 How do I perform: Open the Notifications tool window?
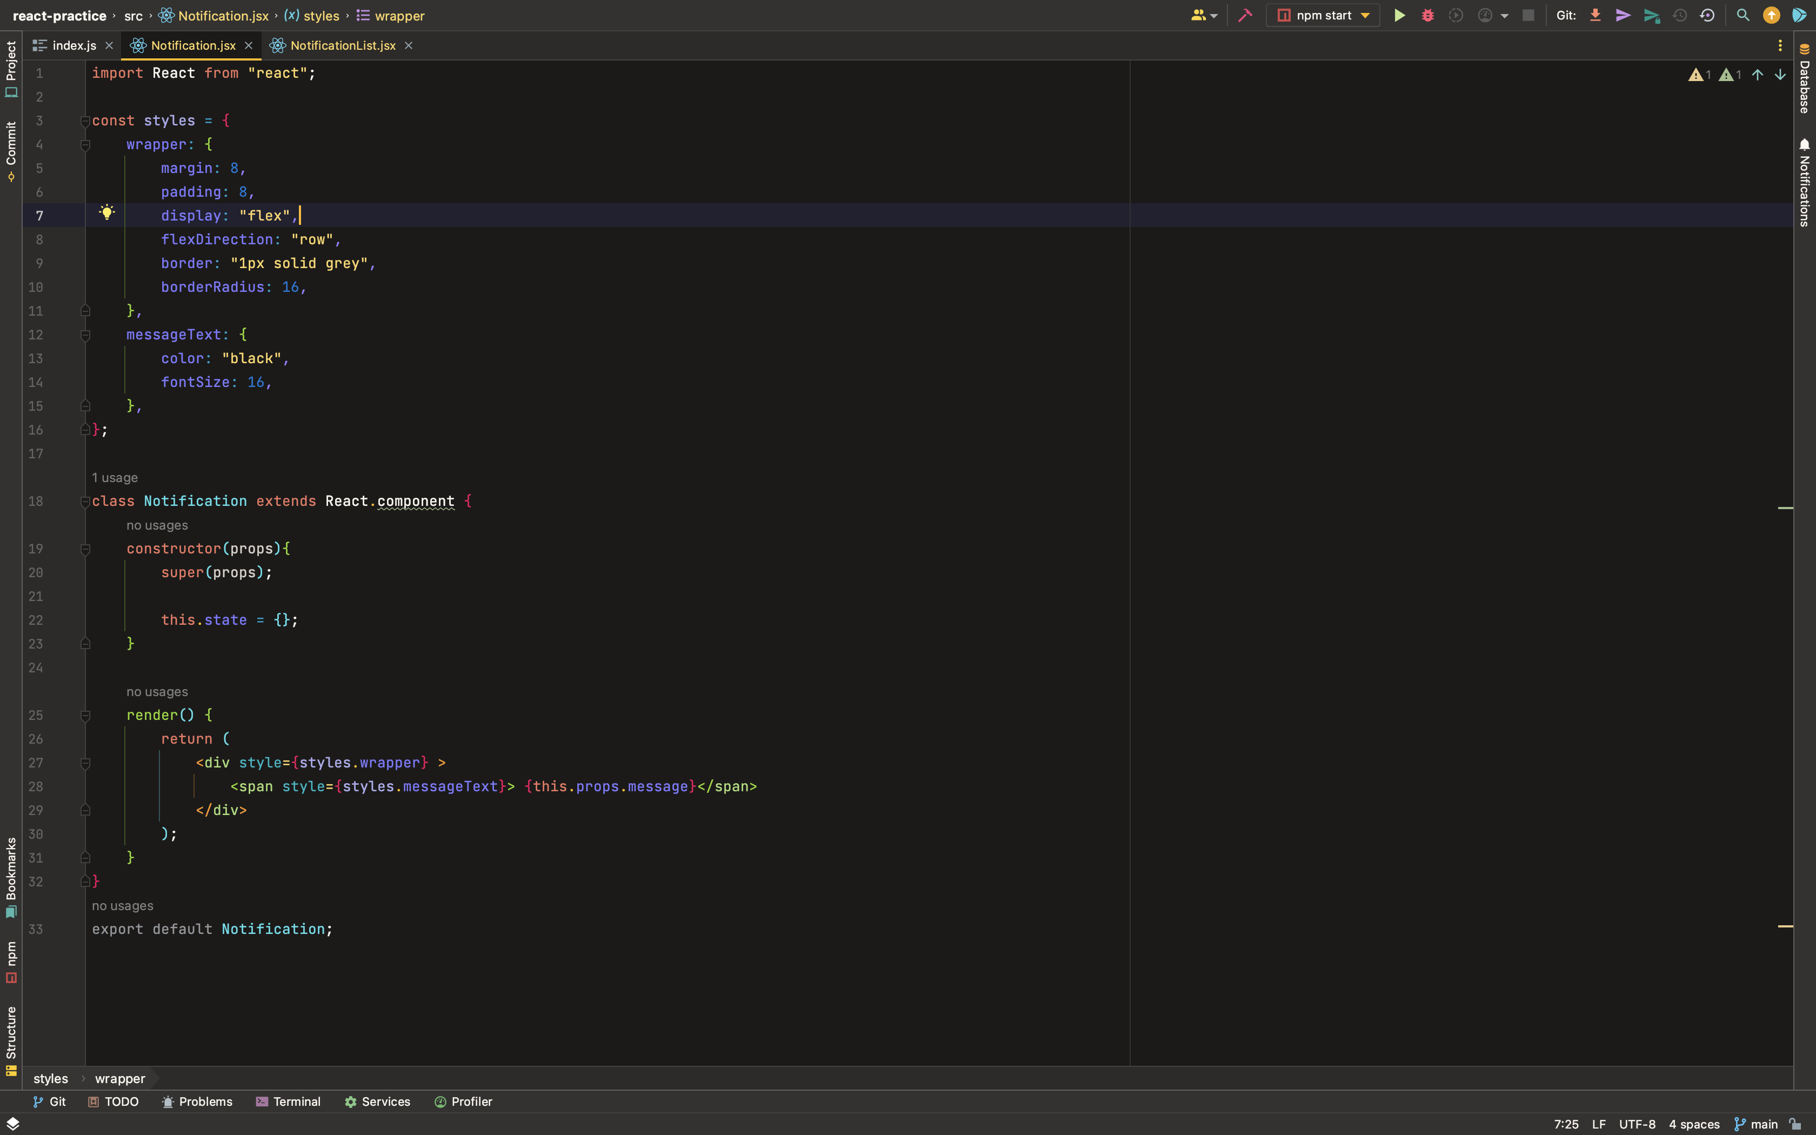[x=1805, y=183]
